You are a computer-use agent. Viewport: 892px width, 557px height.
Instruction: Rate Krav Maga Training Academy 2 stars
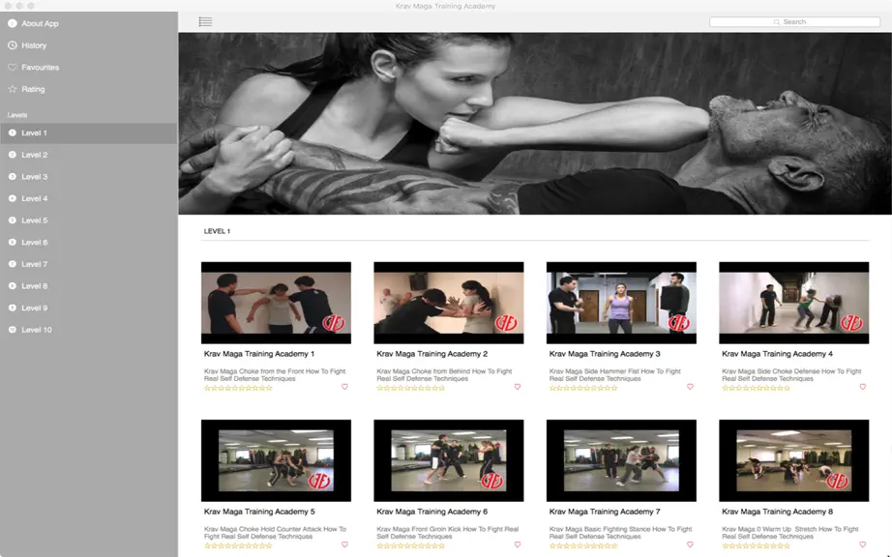(411, 388)
